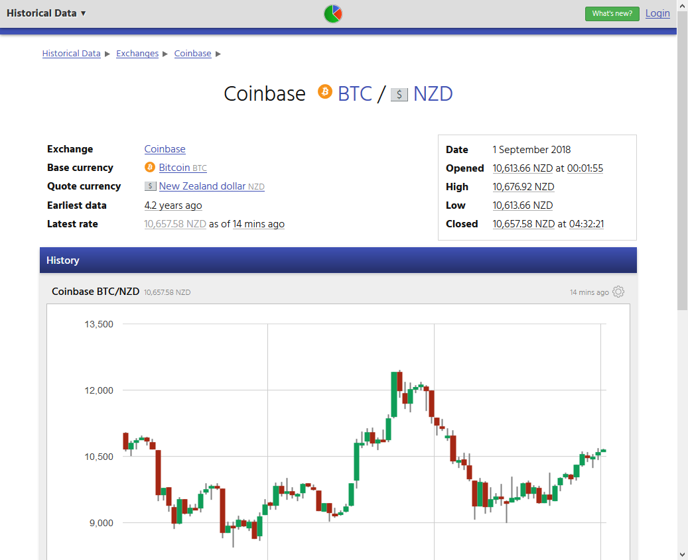The width and height of the screenshot is (688, 560).
Task: Open the Login link
Action: (657, 13)
